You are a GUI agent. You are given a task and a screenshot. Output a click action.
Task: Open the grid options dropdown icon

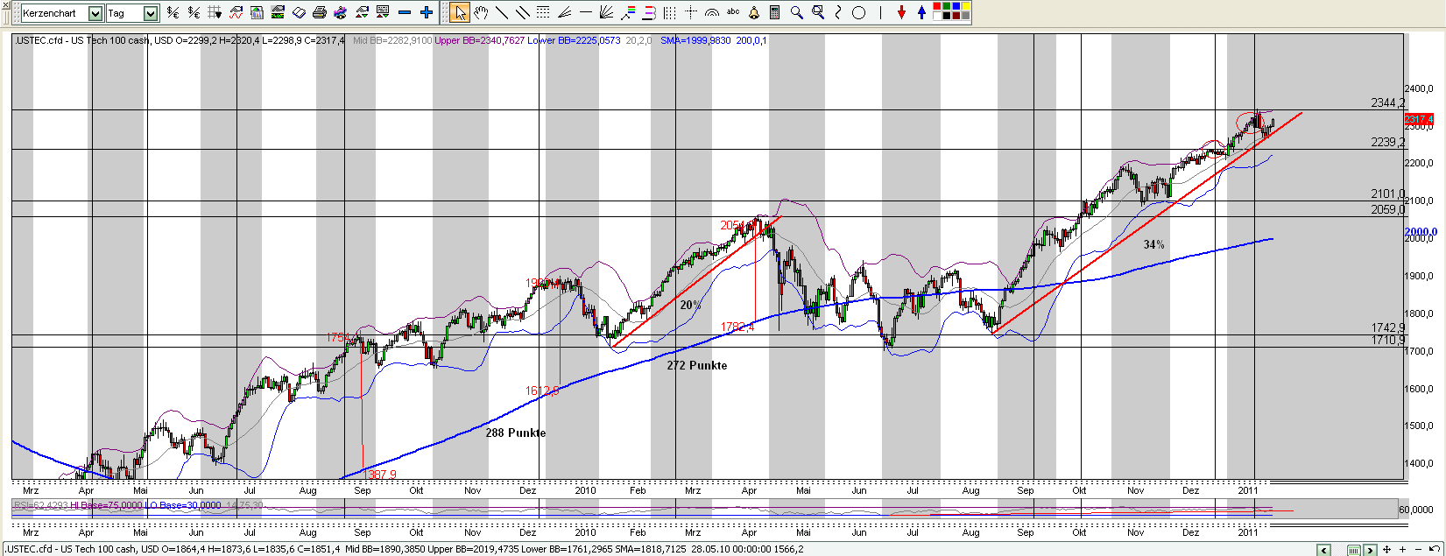215,12
